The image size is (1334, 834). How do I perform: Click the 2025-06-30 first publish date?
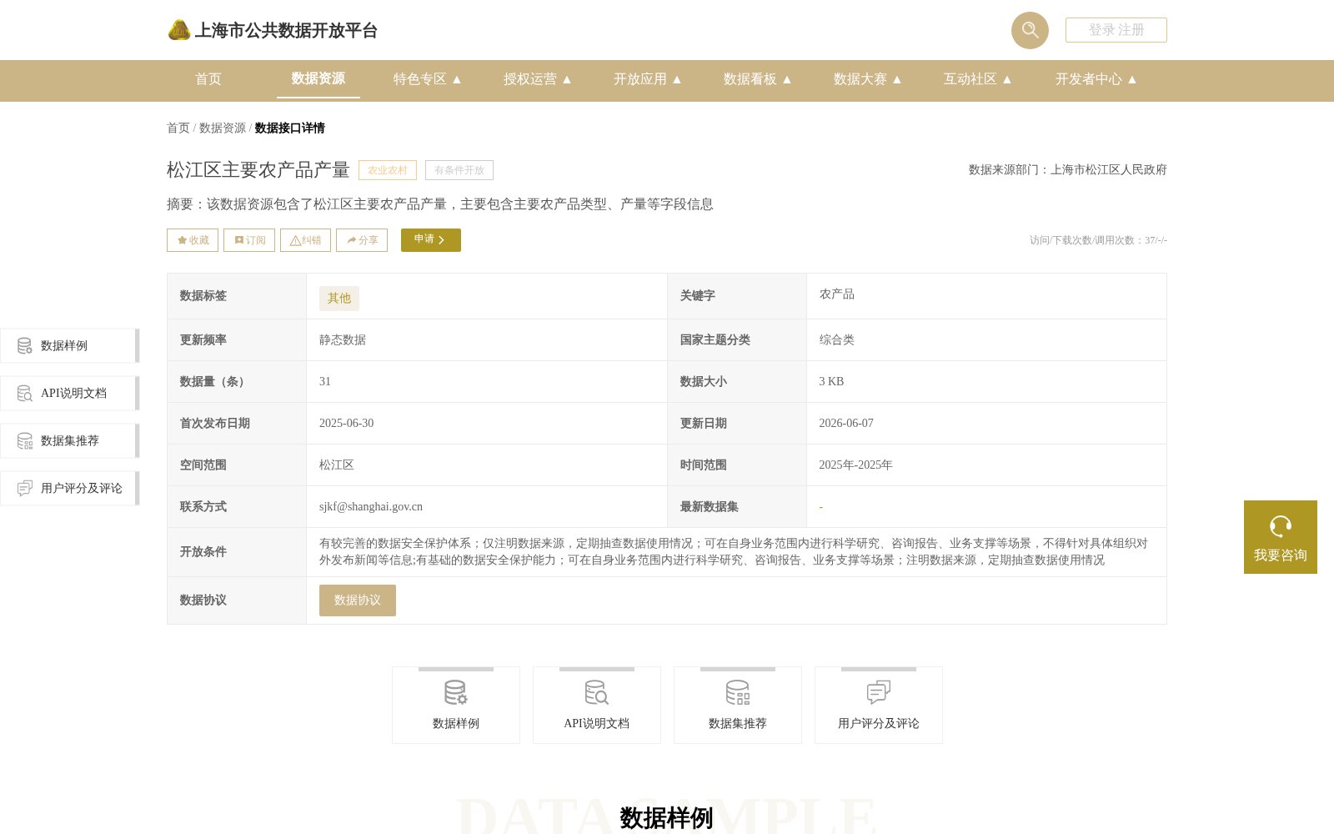click(x=347, y=424)
